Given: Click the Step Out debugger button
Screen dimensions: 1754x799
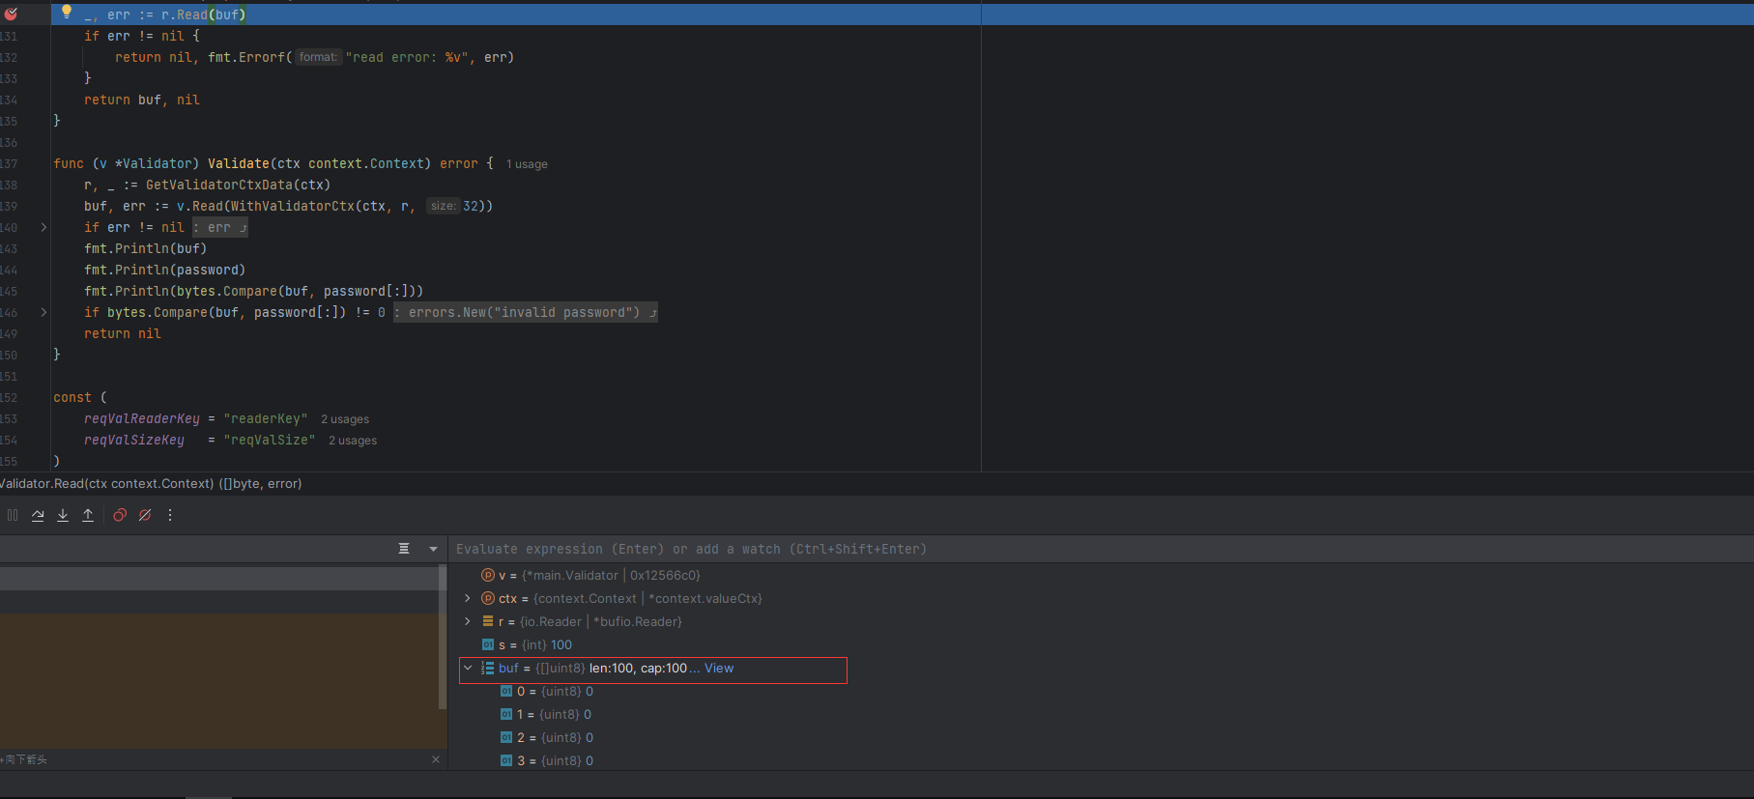Looking at the screenshot, I should [x=88, y=515].
